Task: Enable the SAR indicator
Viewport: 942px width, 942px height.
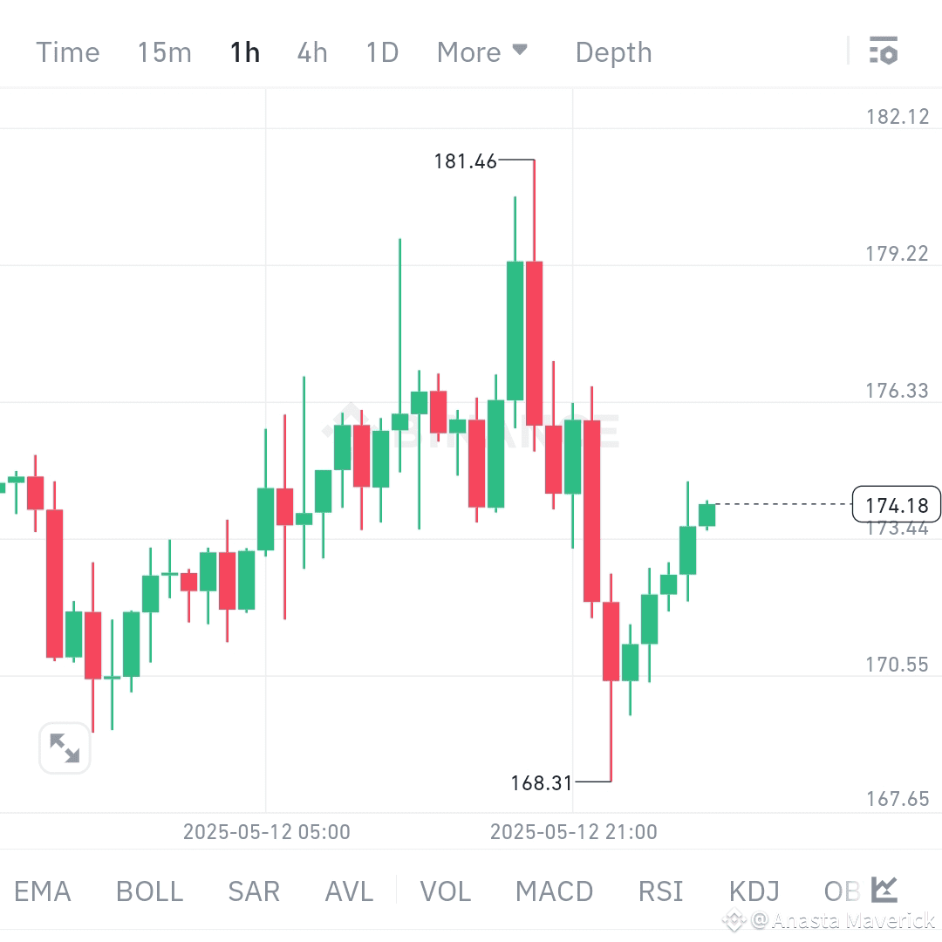Action: 253,891
